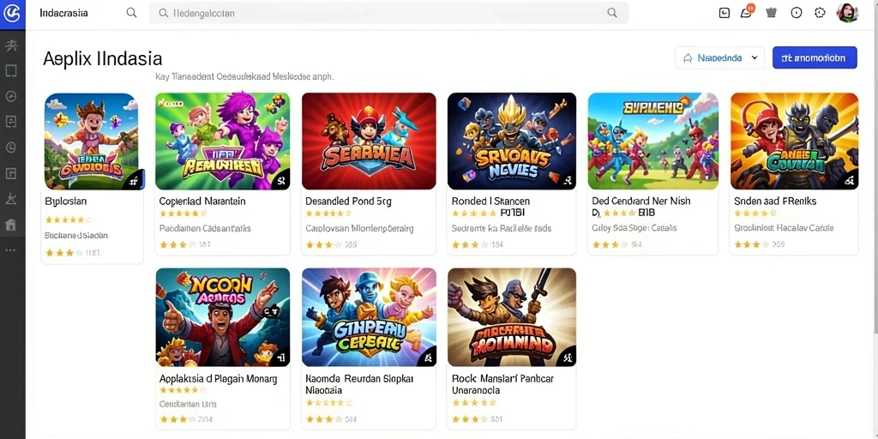
Task: Click the compass icon in left sidebar
Action: [x=10, y=96]
